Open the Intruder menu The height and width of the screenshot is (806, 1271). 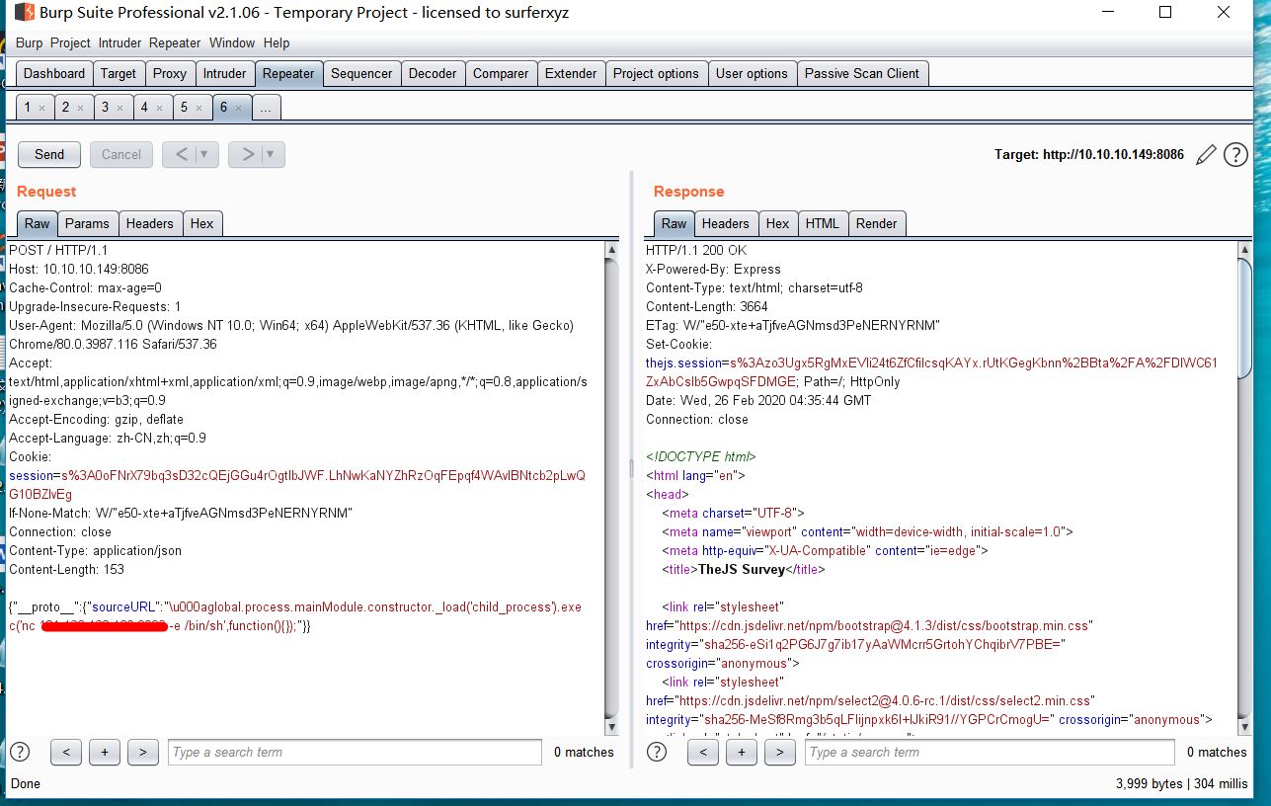119,42
